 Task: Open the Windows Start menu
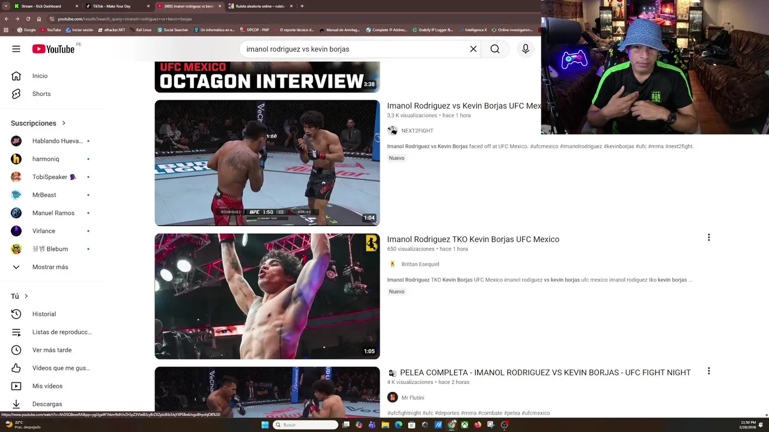[x=265, y=425]
